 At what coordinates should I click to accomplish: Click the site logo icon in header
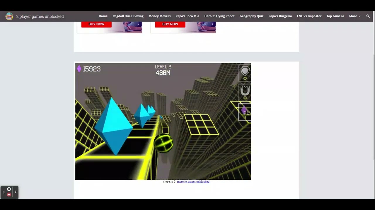[x=9, y=16]
